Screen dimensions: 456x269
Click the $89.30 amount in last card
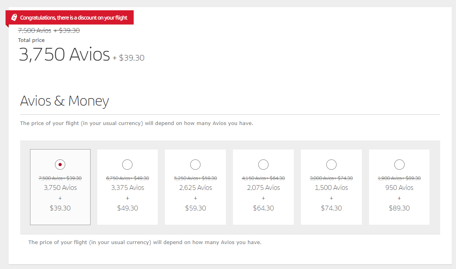coord(399,208)
